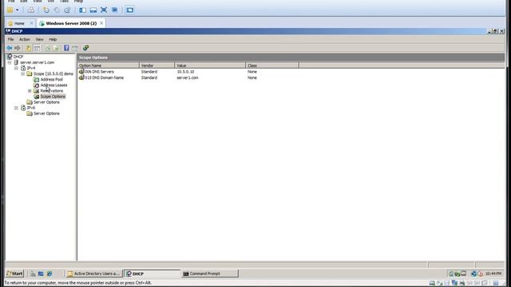Click the Internet Explorer quick launch icon
This screenshot has width=511, height=287.
click(x=50, y=273)
